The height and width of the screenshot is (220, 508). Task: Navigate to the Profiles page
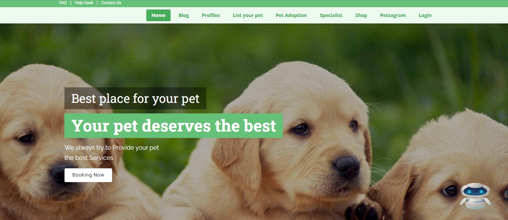pyautogui.click(x=211, y=15)
